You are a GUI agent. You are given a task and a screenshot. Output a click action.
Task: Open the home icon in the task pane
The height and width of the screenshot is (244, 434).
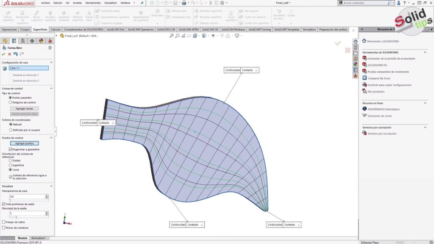[356, 42]
